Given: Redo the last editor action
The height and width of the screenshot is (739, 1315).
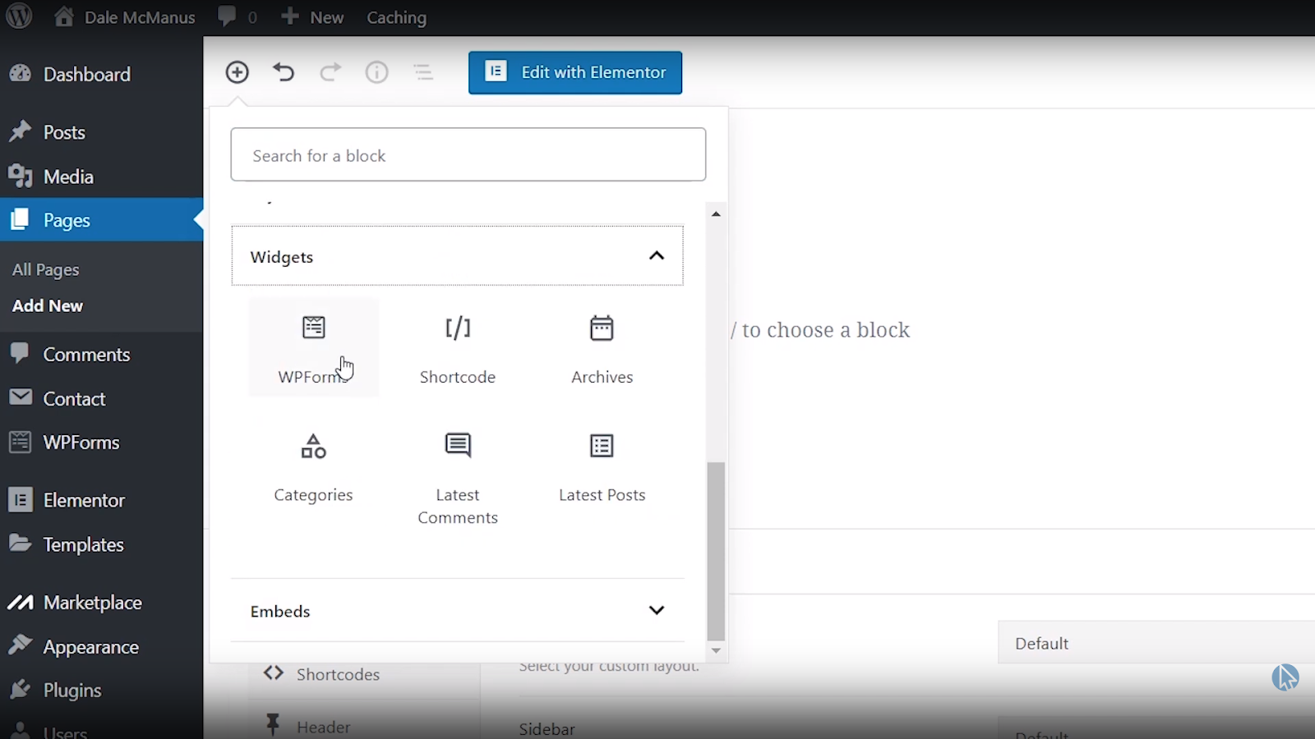Looking at the screenshot, I should click(x=330, y=72).
